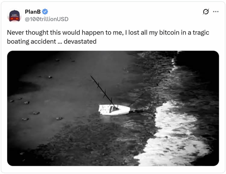
Task: Visit the @100trillionUSD handle link
Action: point(46,19)
